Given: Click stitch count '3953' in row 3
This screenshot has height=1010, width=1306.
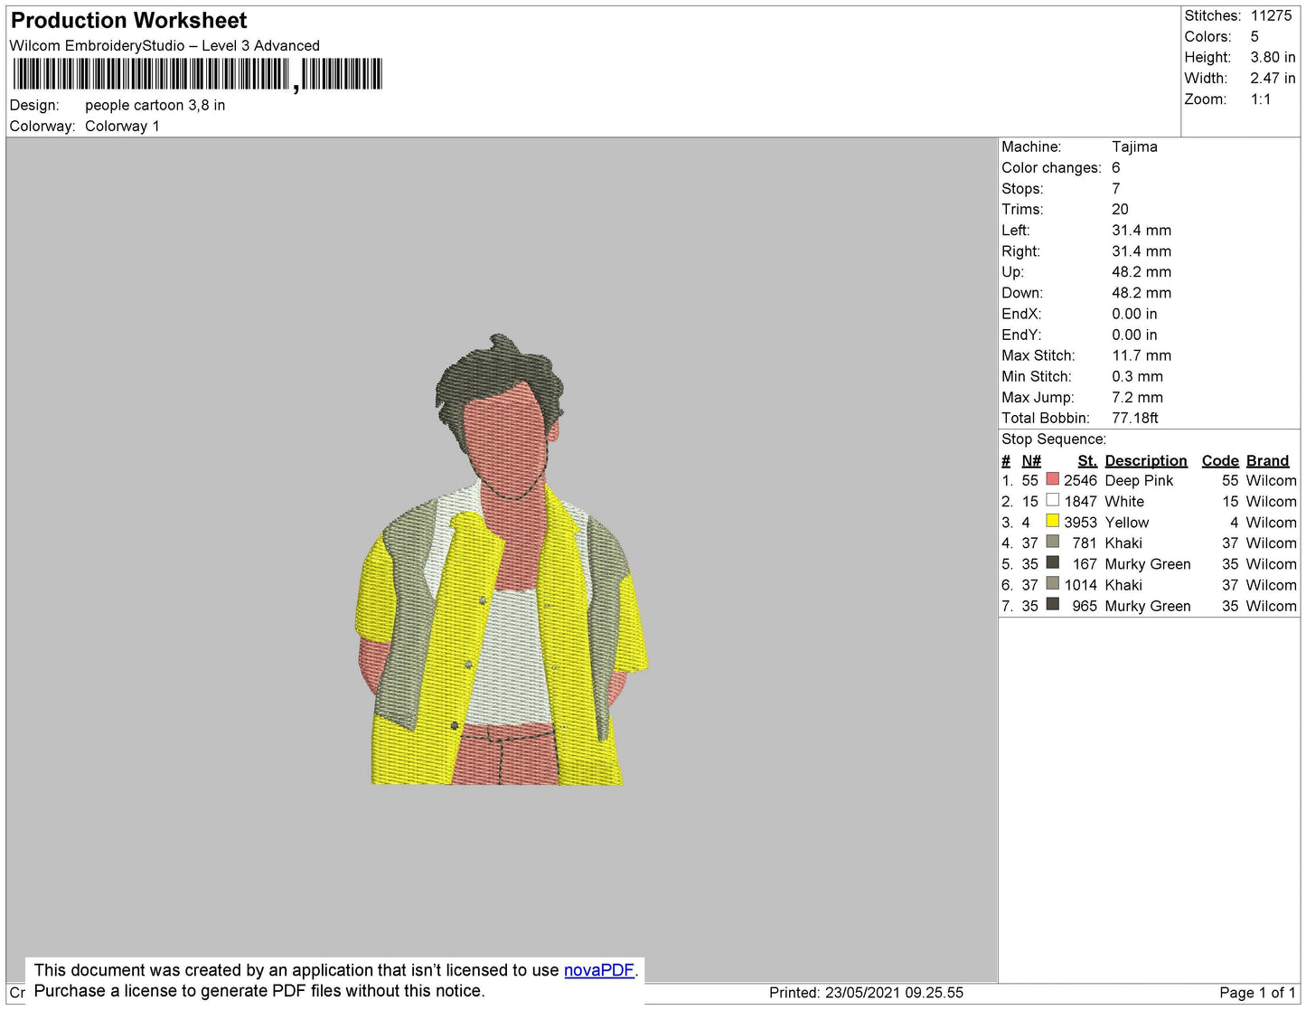Looking at the screenshot, I should [x=1080, y=523].
